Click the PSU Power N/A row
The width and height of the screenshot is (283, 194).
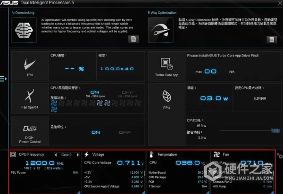[44, 172]
